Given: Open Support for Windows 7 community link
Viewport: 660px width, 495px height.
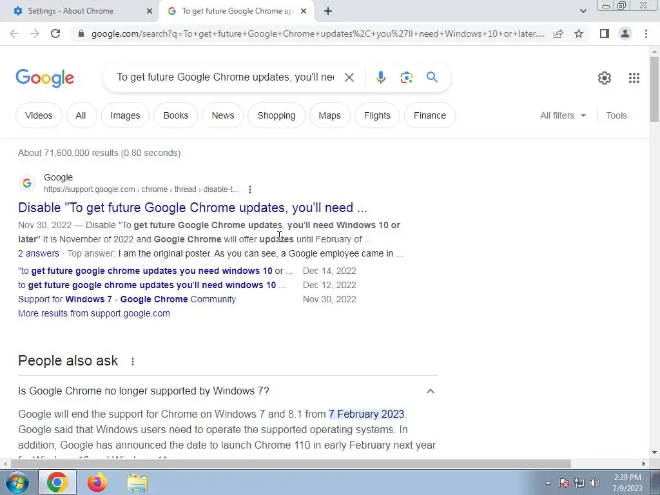Looking at the screenshot, I should click(x=127, y=299).
